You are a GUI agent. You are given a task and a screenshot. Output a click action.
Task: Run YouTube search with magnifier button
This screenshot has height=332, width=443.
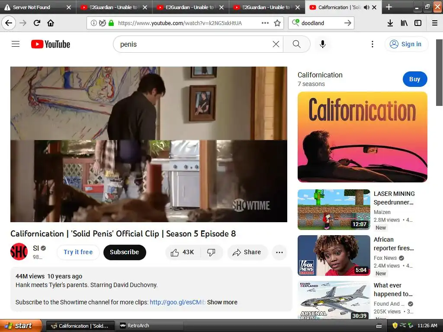pyautogui.click(x=297, y=44)
